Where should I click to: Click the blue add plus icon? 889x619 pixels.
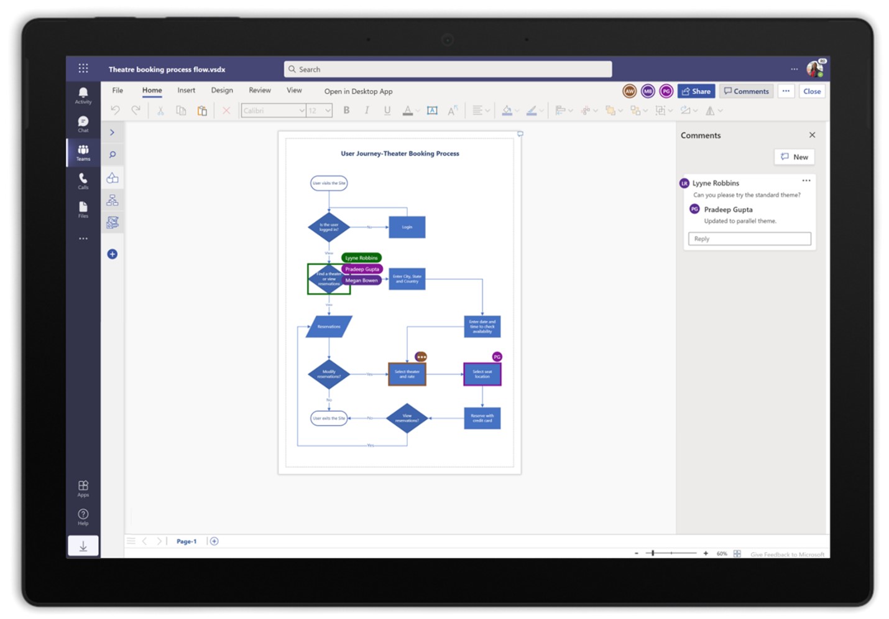point(113,254)
